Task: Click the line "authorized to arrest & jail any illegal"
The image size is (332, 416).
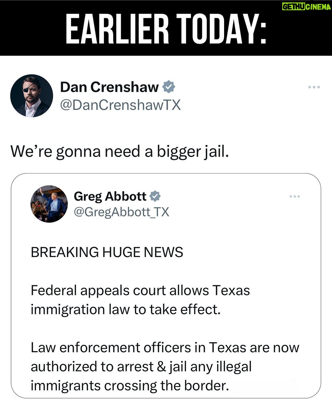Action: click(141, 367)
